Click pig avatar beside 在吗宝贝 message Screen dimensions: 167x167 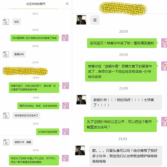(x=164, y=43)
